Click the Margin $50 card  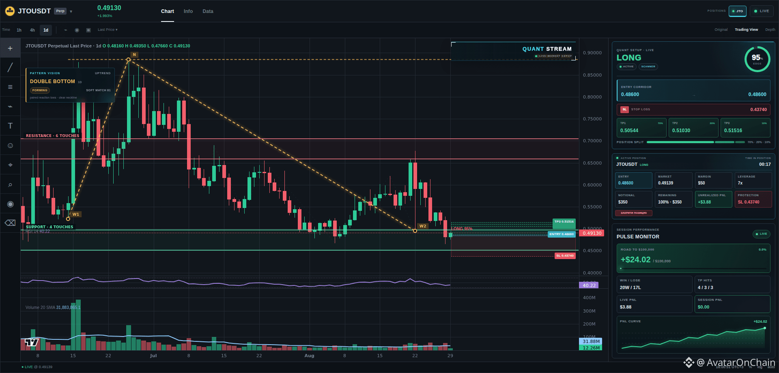point(713,180)
